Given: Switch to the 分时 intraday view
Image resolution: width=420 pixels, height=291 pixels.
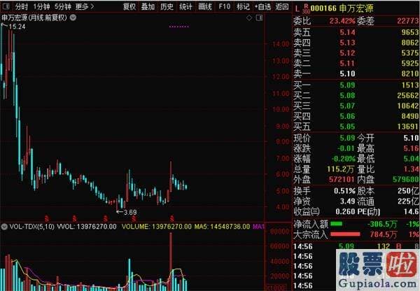Looking at the screenshot, I should click(x=21, y=6).
